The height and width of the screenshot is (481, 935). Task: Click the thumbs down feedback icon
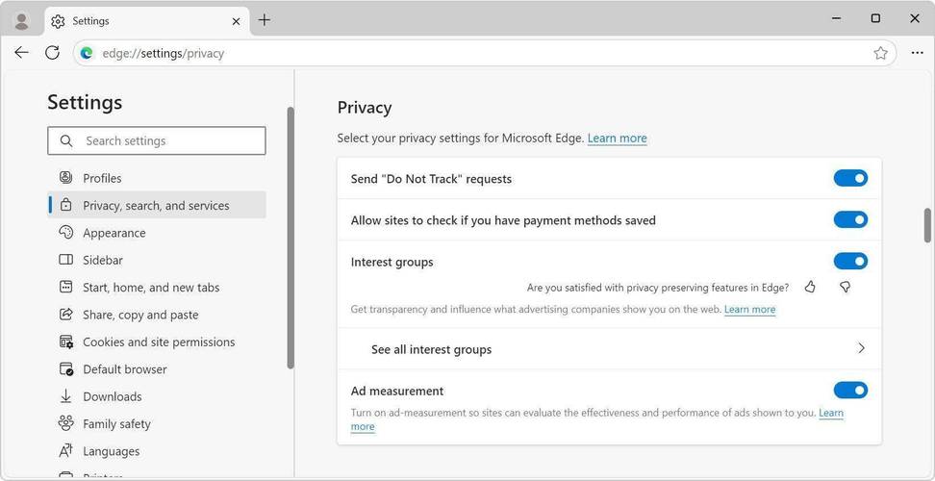[x=845, y=287]
